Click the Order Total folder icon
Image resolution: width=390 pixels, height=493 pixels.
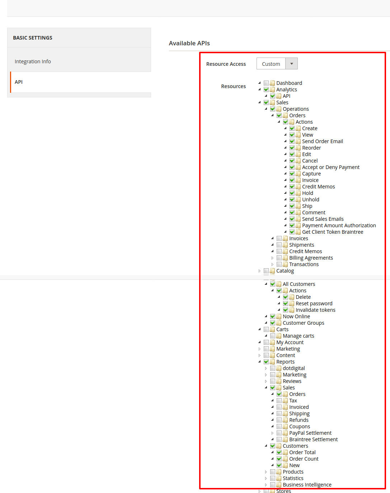pyautogui.click(x=285, y=452)
